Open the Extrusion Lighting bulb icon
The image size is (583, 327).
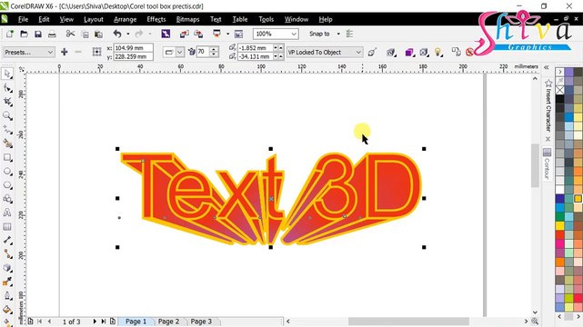[x=438, y=53]
